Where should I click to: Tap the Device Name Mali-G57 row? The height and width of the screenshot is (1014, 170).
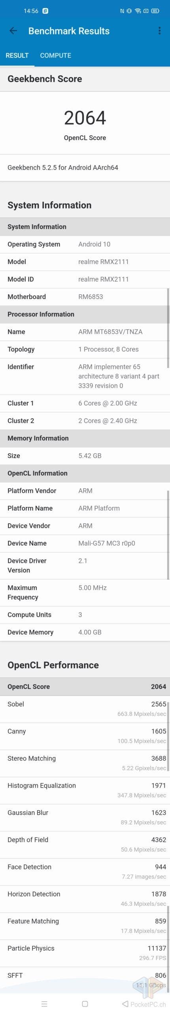point(85,543)
